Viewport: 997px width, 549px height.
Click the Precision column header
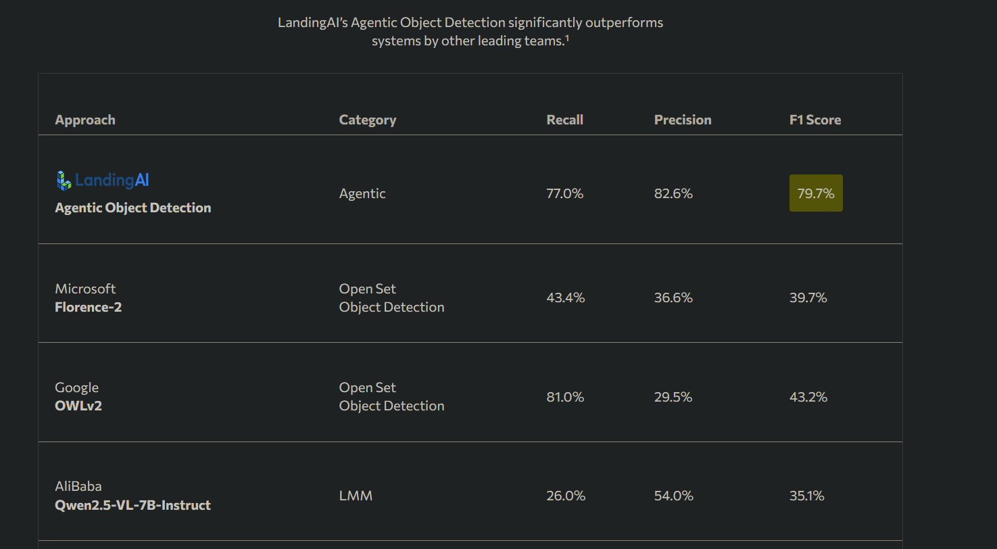point(683,120)
